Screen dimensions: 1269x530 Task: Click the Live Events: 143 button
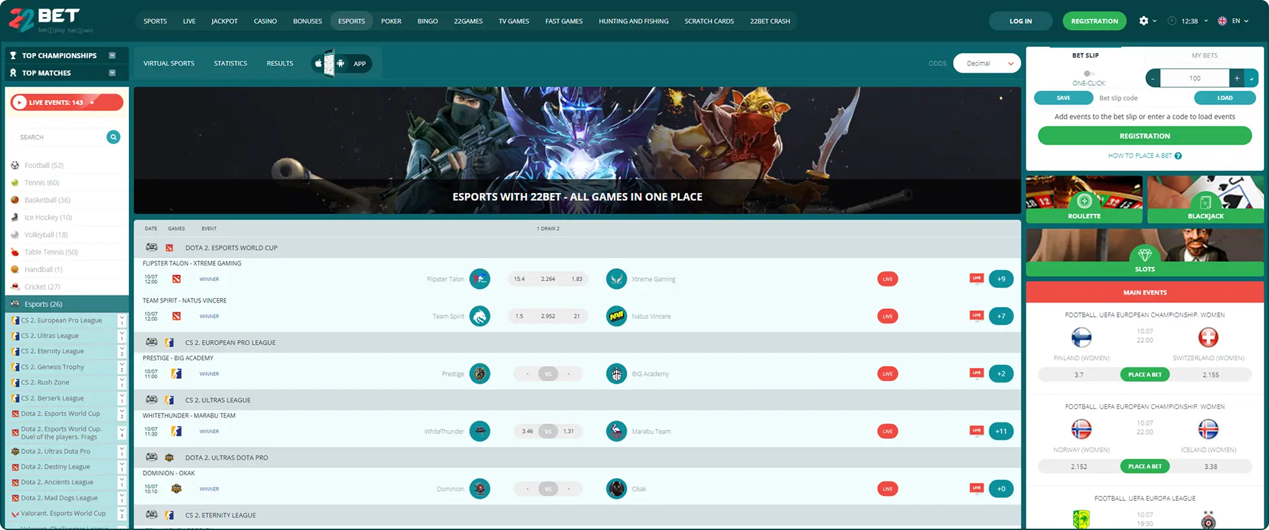(67, 102)
